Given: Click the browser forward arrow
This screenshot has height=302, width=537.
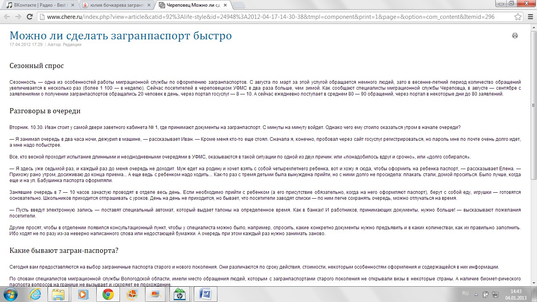Looking at the screenshot, I should [18, 17].
